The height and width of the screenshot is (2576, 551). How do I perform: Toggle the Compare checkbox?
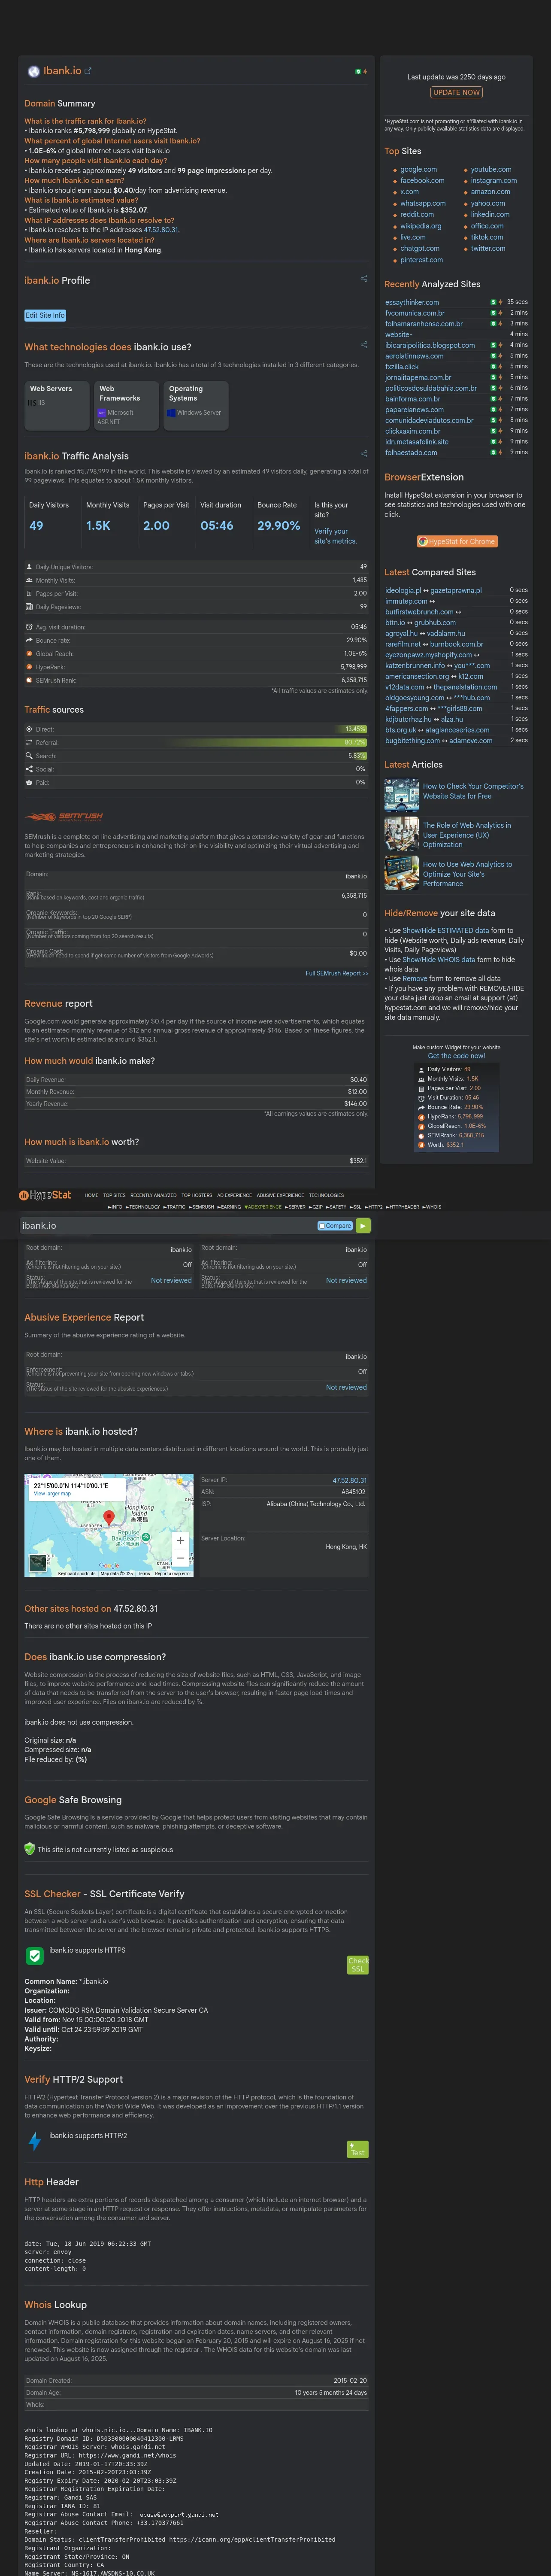(322, 1226)
